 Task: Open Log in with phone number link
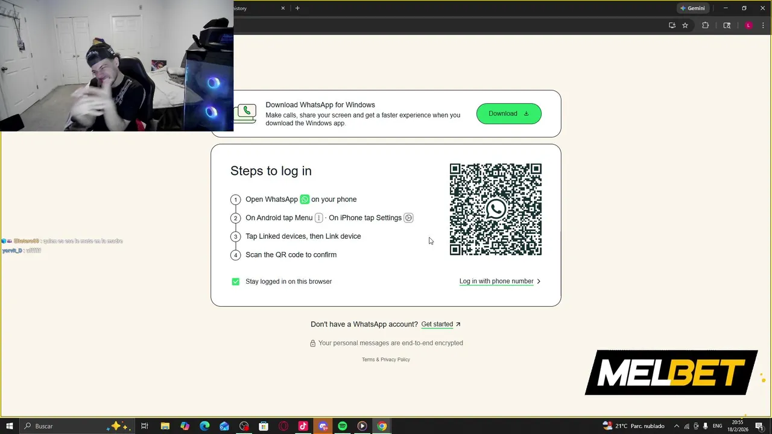coord(500,281)
